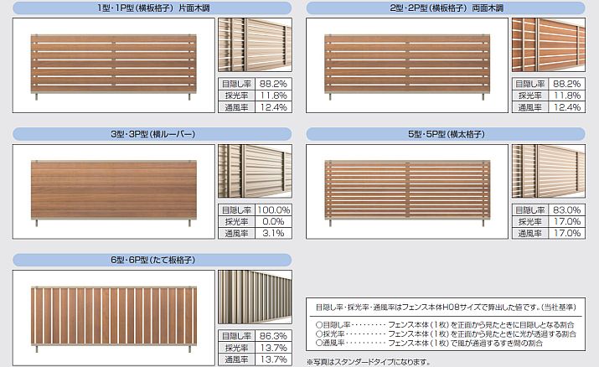This screenshot has height=367, width=599.
Task: Select the 2型・2P型 両面木調 header
Action: coord(445,8)
